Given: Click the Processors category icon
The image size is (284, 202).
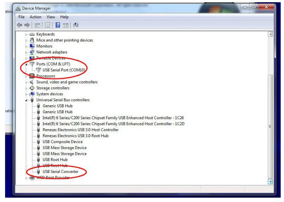Looking at the screenshot, I should coord(32,76).
